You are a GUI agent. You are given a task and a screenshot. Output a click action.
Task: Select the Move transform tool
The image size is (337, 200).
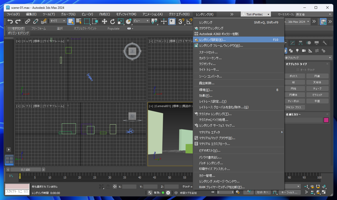(104, 22)
